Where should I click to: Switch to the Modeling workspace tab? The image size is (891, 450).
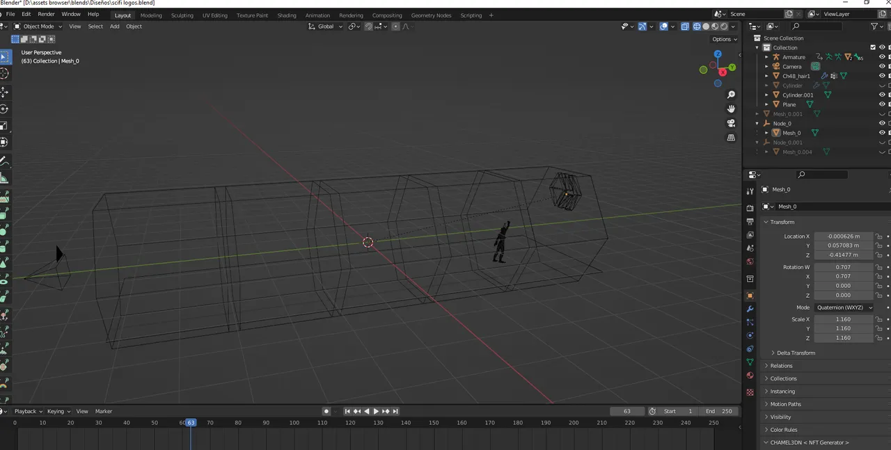151,15
